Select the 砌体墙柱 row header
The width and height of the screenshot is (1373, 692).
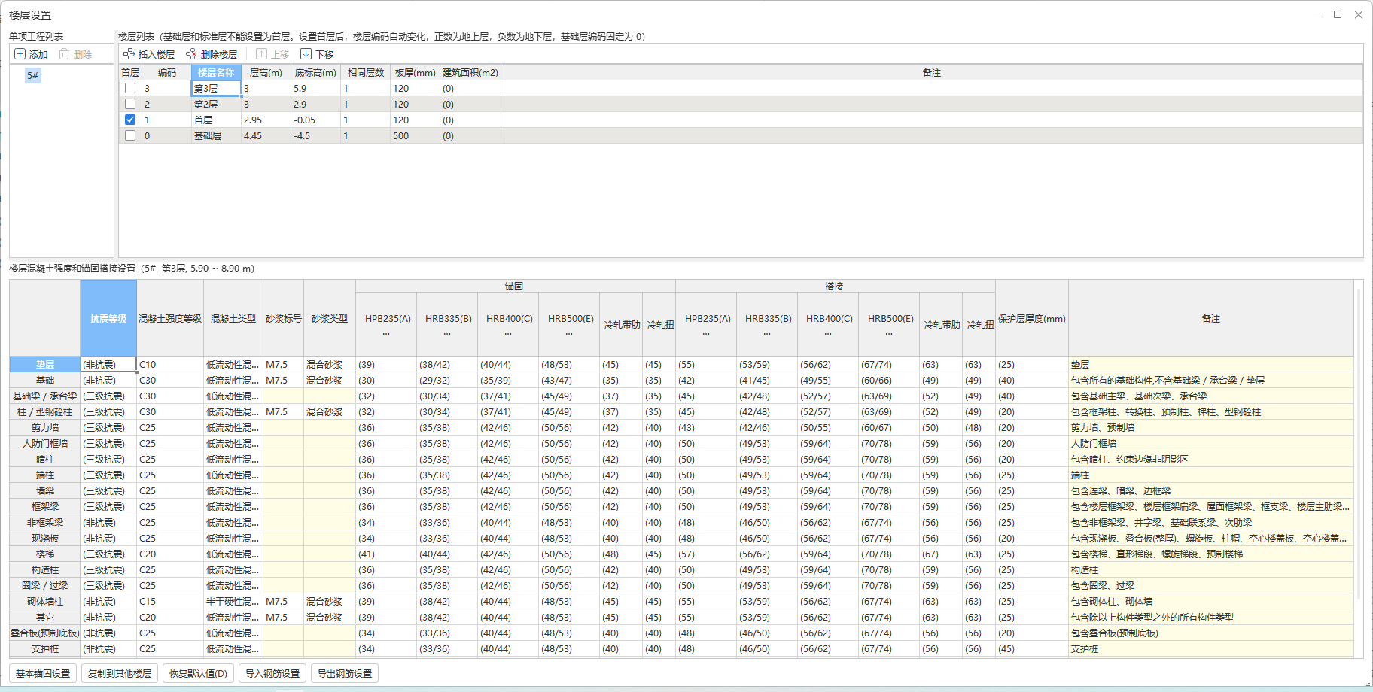45,602
